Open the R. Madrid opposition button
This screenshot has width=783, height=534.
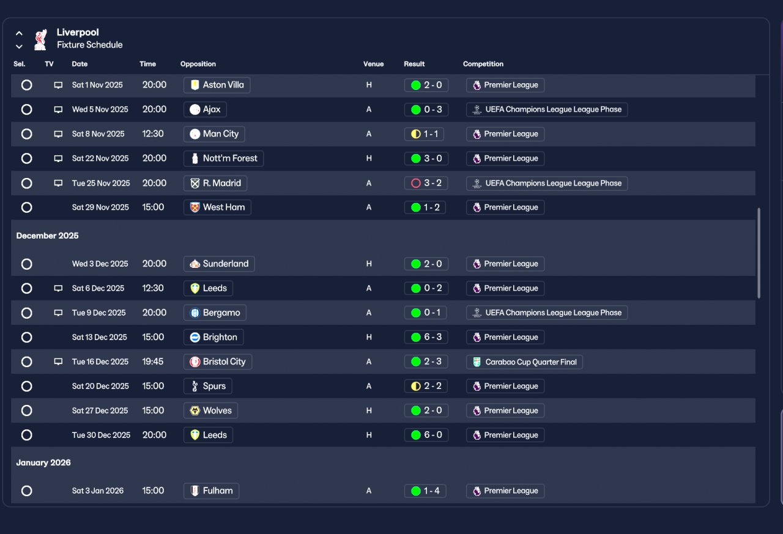[215, 183]
